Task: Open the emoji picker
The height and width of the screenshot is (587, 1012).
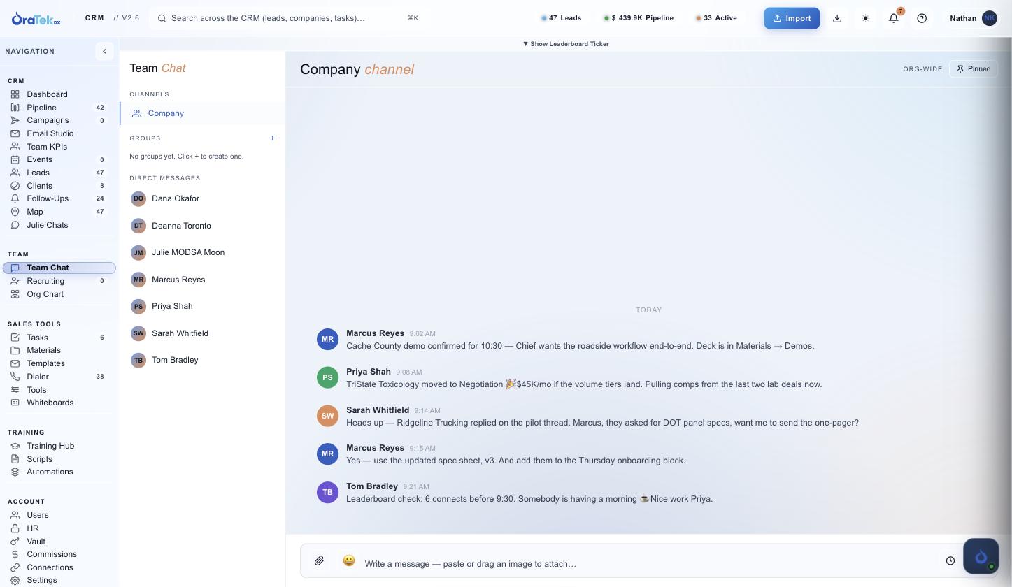Action: point(349,560)
